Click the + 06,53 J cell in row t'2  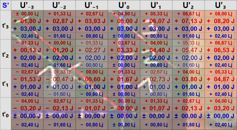coord(221,50)
